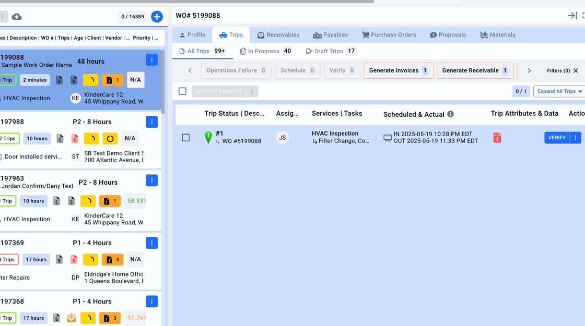Click the VERIFY button for trip #1
Screen dimensions: 585x326
(557, 138)
